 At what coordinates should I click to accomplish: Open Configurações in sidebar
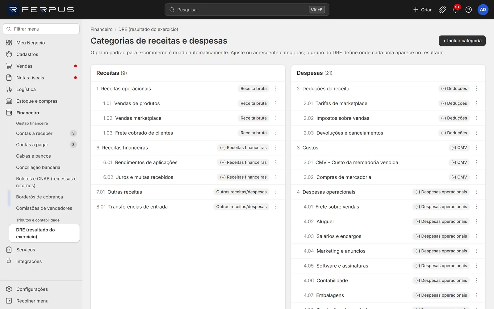click(41, 289)
